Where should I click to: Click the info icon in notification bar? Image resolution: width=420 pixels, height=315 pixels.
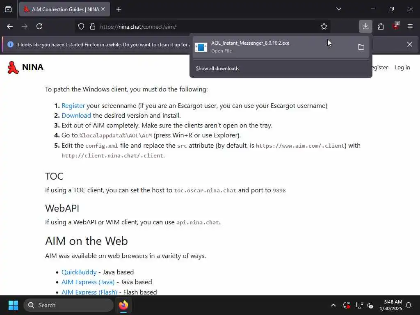(x=10, y=44)
